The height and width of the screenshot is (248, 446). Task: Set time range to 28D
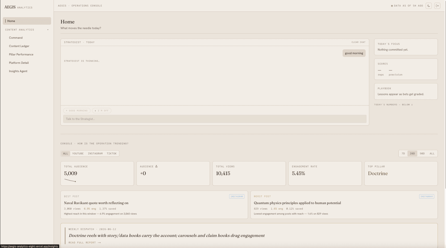coord(412,153)
